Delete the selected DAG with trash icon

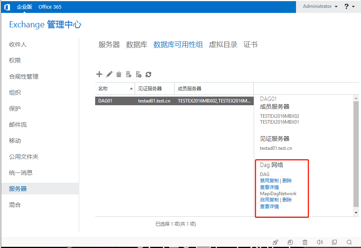coord(119,74)
